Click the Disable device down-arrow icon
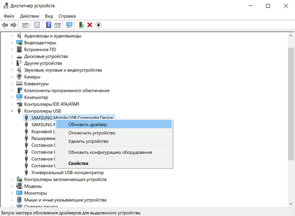The width and height of the screenshot is (295, 216). (x=98, y=25)
